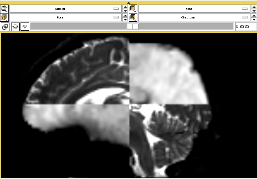Click the slice offset slider handle
Image resolution: width=257 pixels, height=179 pixels.
(132, 27)
